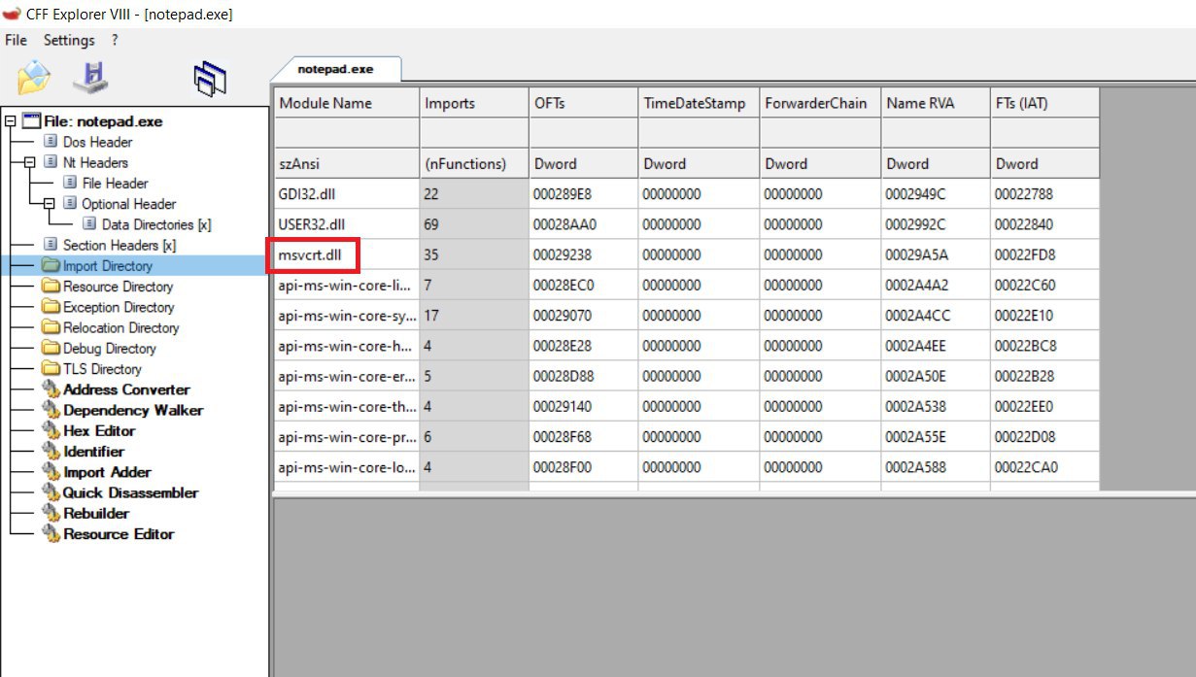This screenshot has width=1196, height=677.
Task: Select Nt Headers in the tree
Action: [95, 162]
